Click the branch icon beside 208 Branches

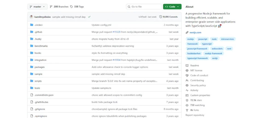(51, 7)
